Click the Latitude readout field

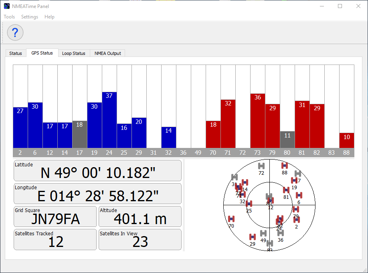pos(97,171)
